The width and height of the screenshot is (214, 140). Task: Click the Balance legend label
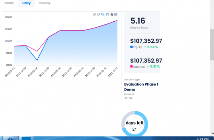(139, 67)
